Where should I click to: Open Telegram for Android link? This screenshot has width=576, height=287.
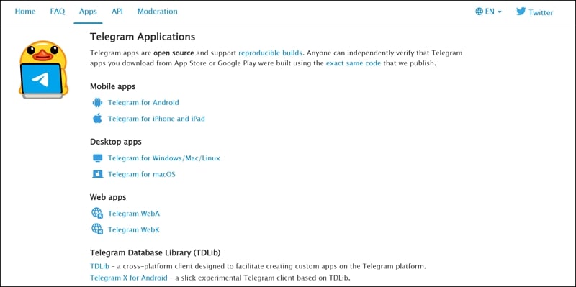pos(143,103)
